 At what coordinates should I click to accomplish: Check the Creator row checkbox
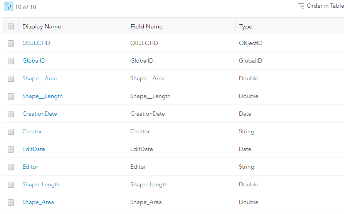click(x=11, y=132)
